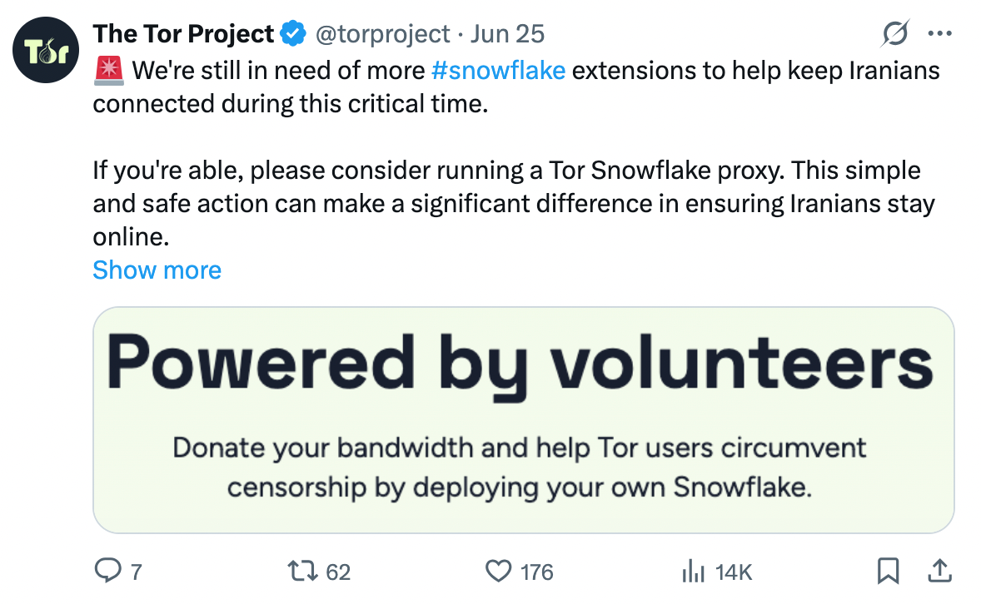The height and width of the screenshot is (604, 981).
Task: Open the Grok explain post icon
Action: pyautogui.click(x=894, y=34)
